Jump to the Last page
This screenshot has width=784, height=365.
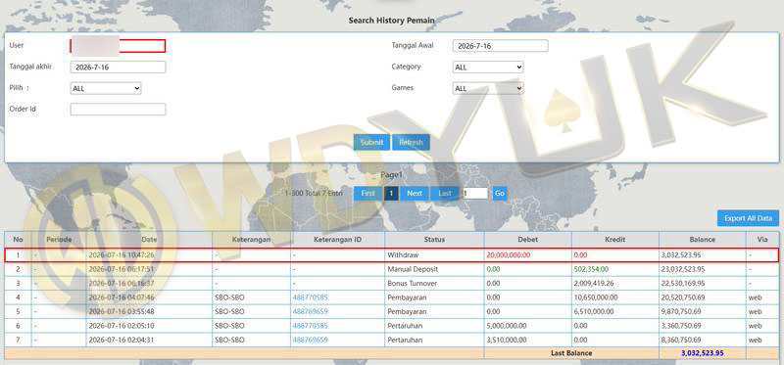445,193
